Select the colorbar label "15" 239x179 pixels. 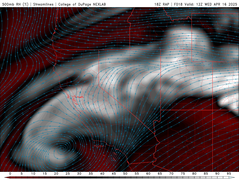pos(45,174)
